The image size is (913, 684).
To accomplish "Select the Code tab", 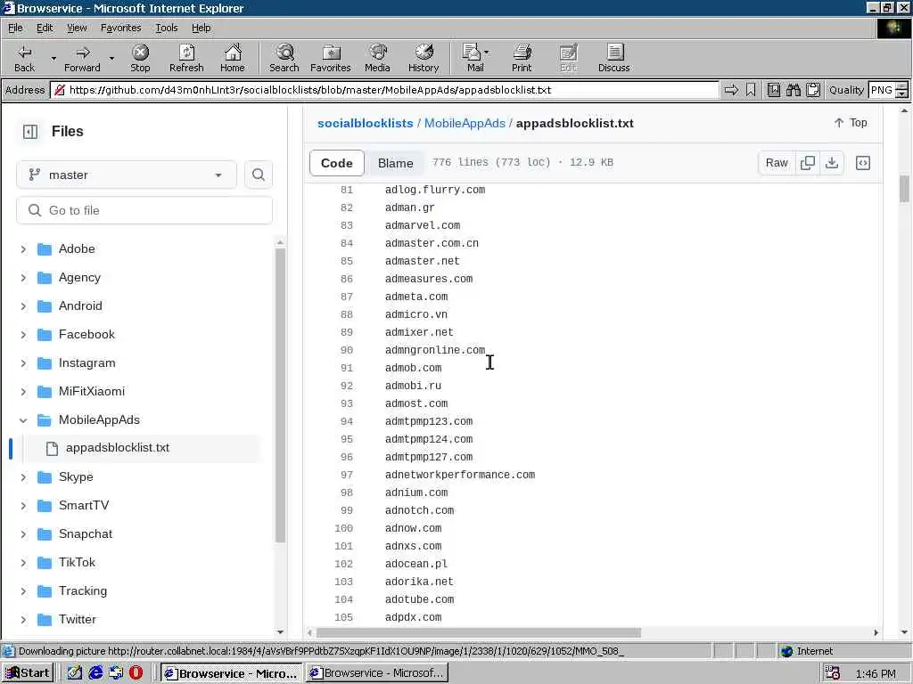I will [336, 163].
